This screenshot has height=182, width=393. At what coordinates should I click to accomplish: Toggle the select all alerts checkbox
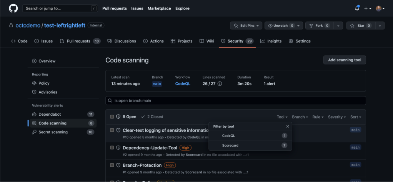pos(112,117)
